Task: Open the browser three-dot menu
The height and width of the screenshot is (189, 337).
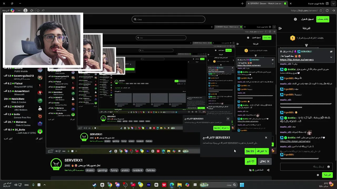Action: tap(19, 10)
